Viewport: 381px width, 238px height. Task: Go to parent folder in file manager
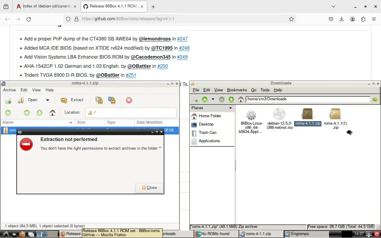[231, 99]
